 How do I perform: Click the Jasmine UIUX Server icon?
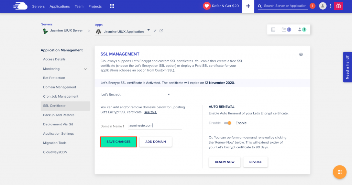[x=45, y=31]
